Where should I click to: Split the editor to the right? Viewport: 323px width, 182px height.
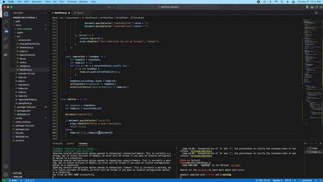click(316, 13)
